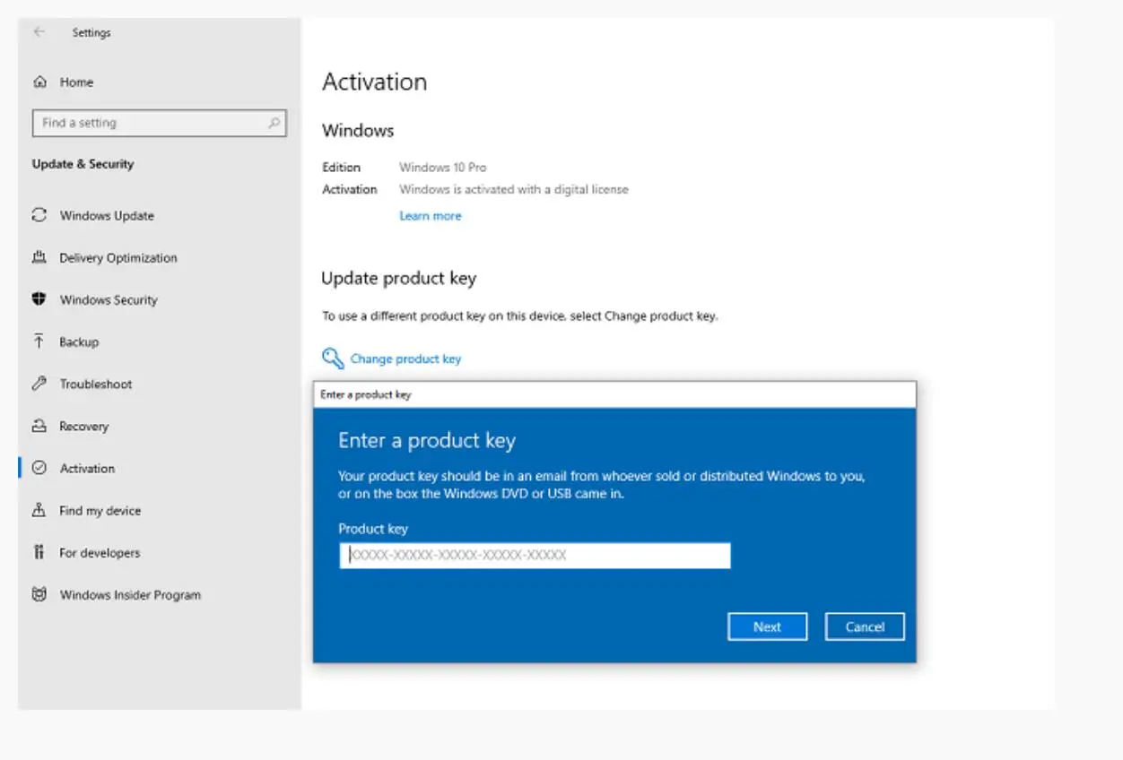Click the Windows 10 Pro edition text
The image size is (1123, 760).
click(443, 167)
